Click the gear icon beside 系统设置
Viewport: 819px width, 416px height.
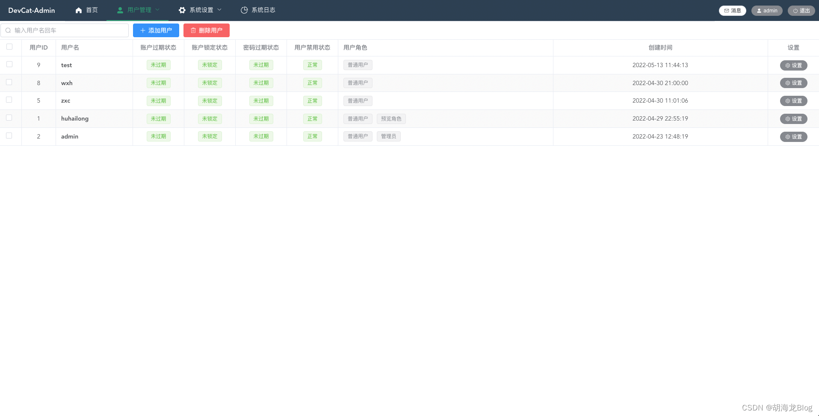[182, 10]
